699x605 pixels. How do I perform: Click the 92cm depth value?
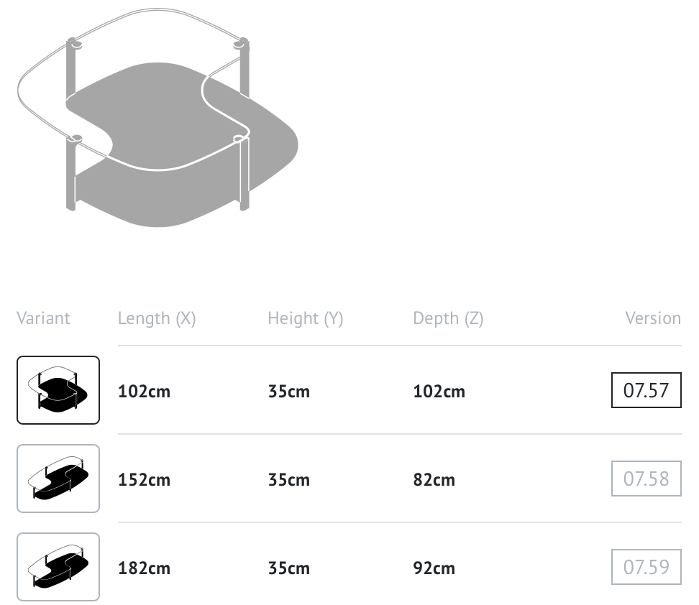coord(434,568)
